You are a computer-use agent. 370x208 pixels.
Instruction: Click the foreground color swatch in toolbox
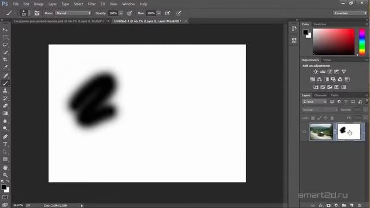[3, 187]
